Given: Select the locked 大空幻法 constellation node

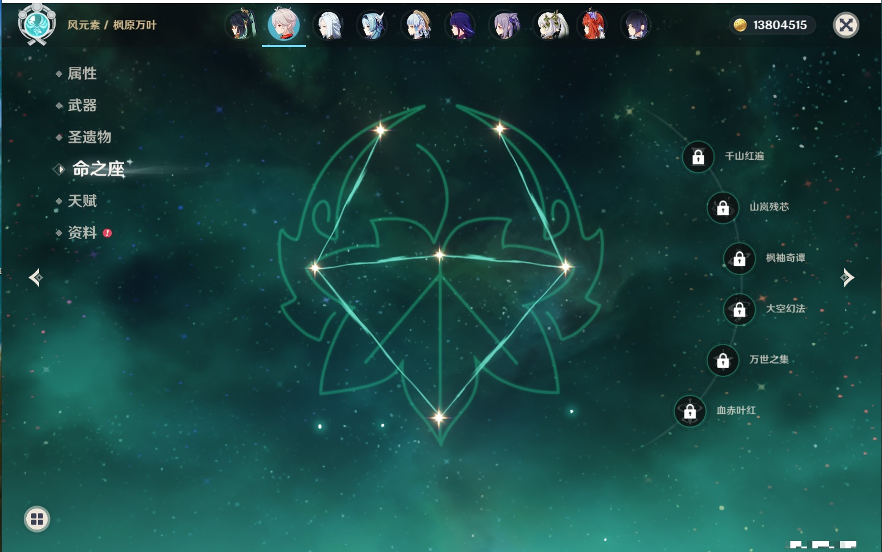Looking at the screenshot, I should (739, 309).
